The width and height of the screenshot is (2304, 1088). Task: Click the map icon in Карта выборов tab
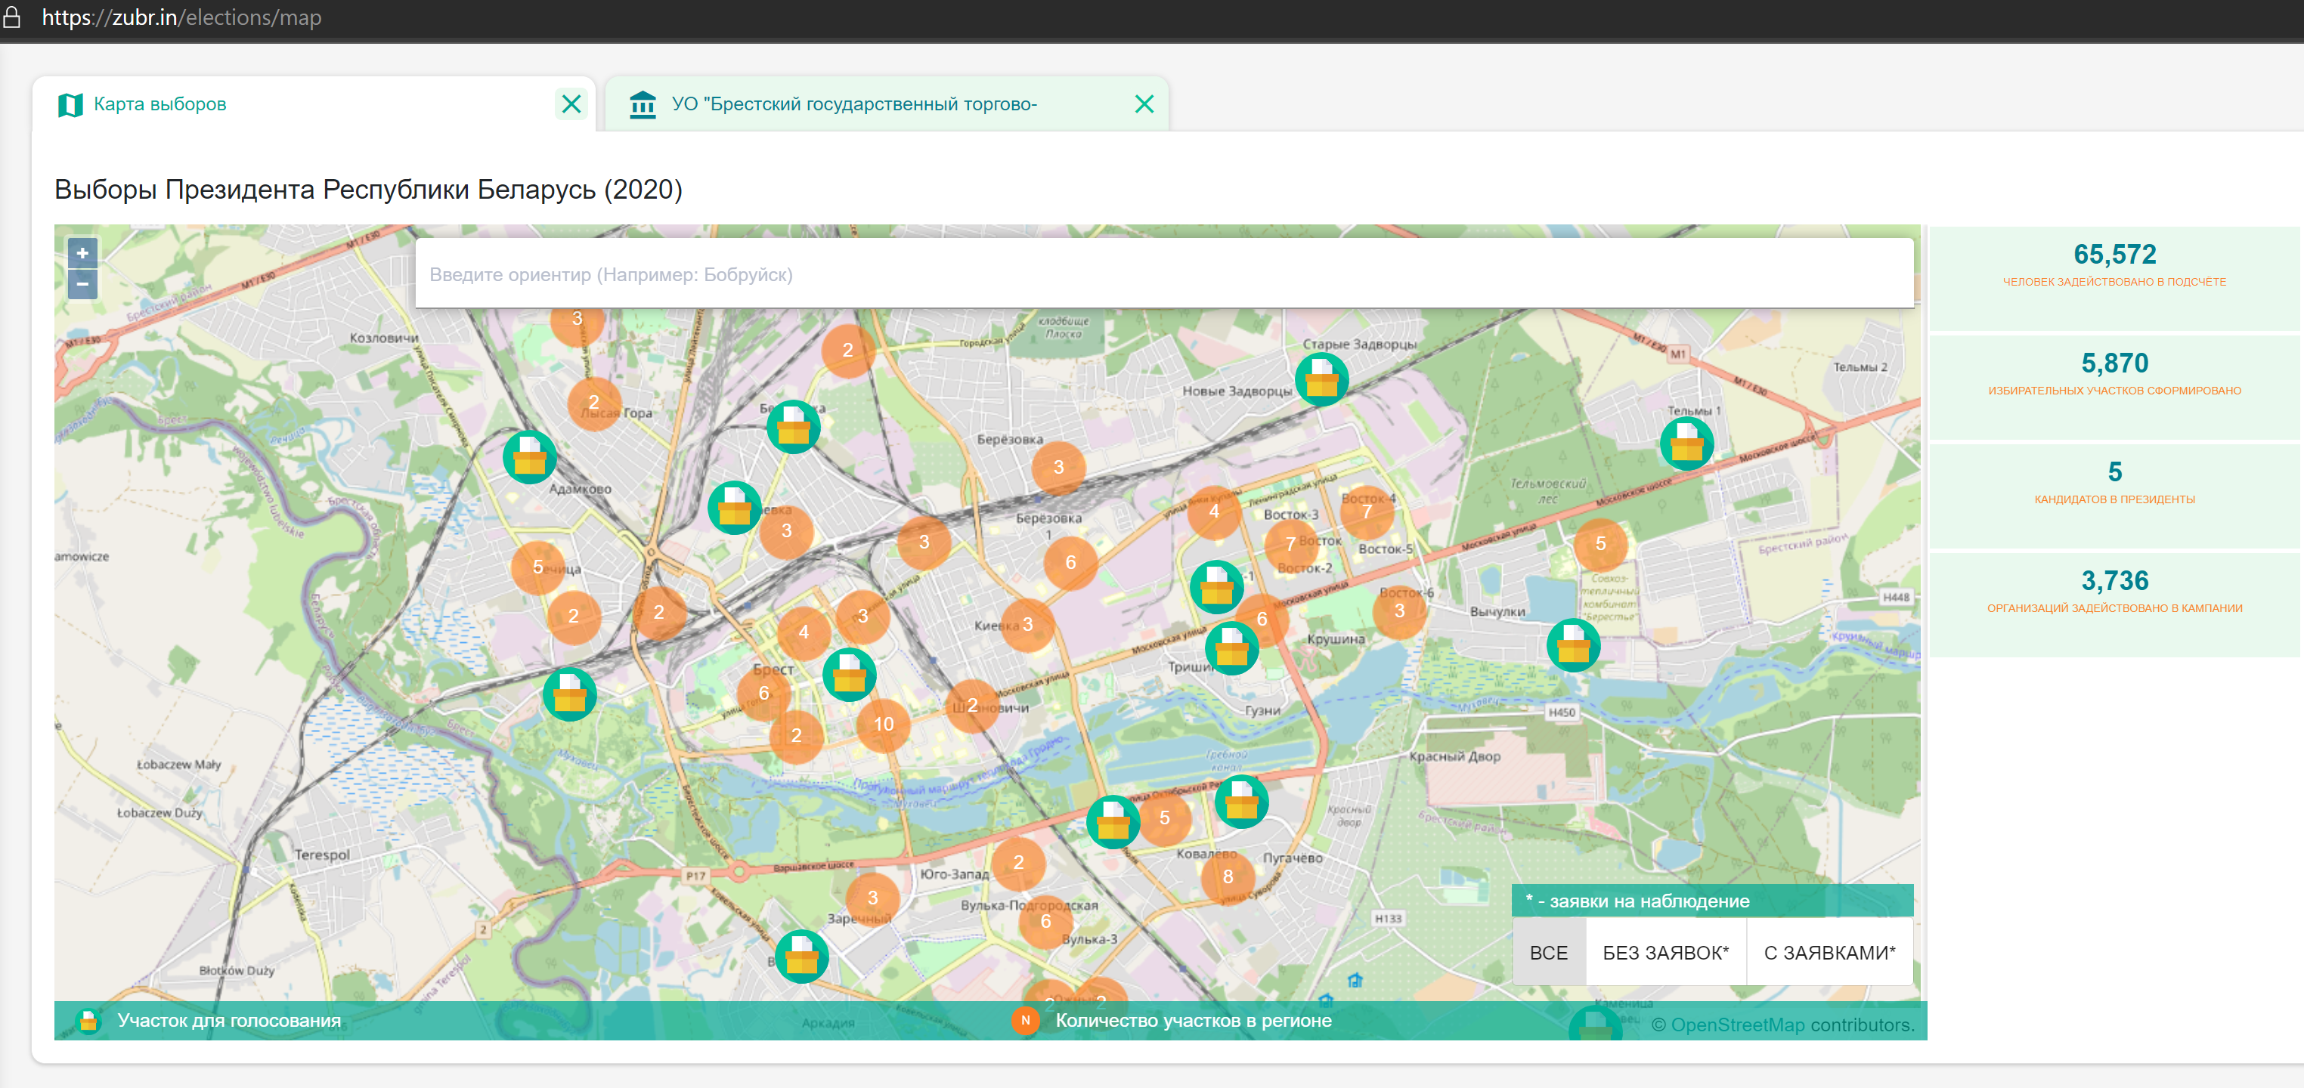70,104
